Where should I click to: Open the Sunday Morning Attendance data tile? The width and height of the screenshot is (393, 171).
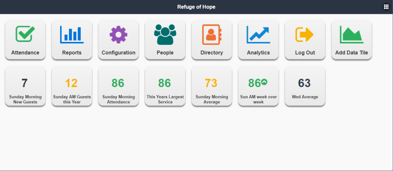118,86
